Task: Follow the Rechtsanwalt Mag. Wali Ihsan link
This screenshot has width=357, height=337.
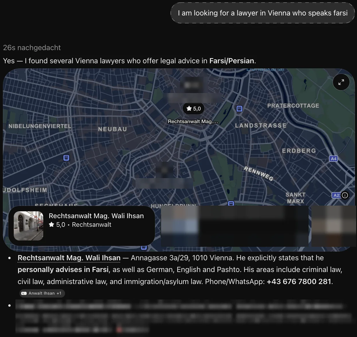Action: pyautogui.click(x=69, y=258)
